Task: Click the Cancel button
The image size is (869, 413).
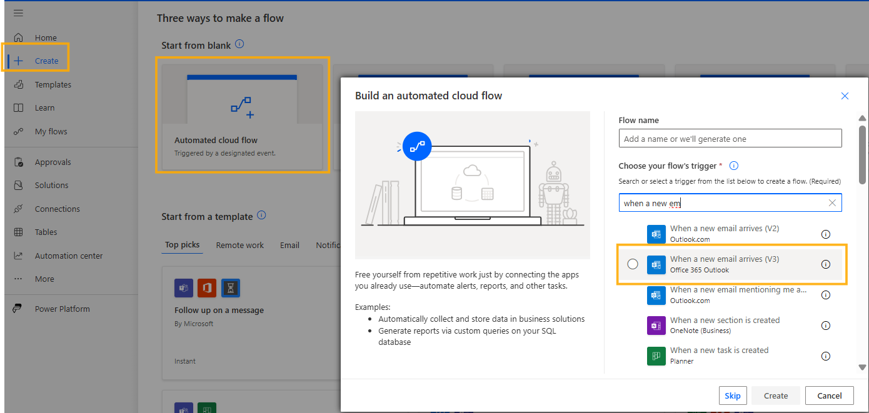Action: pyautogui.click(x=830, y=396)
